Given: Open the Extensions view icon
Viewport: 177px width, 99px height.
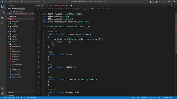Looking at the screenshot, I should [x=3, y=17].
